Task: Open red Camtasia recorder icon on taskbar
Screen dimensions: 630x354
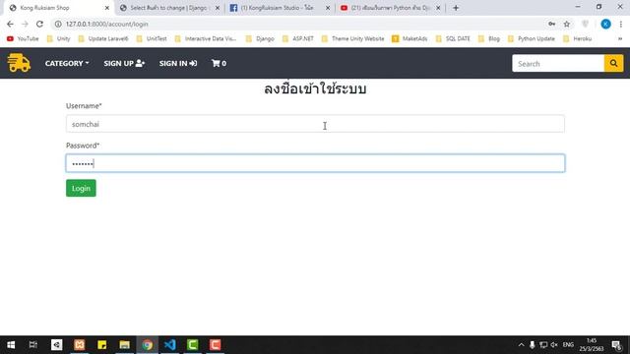Action: pyautogui.click(x=215, y=345)
